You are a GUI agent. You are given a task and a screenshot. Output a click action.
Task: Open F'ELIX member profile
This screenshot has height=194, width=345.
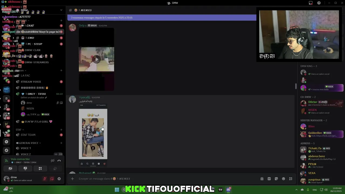(x=322, y=165)
